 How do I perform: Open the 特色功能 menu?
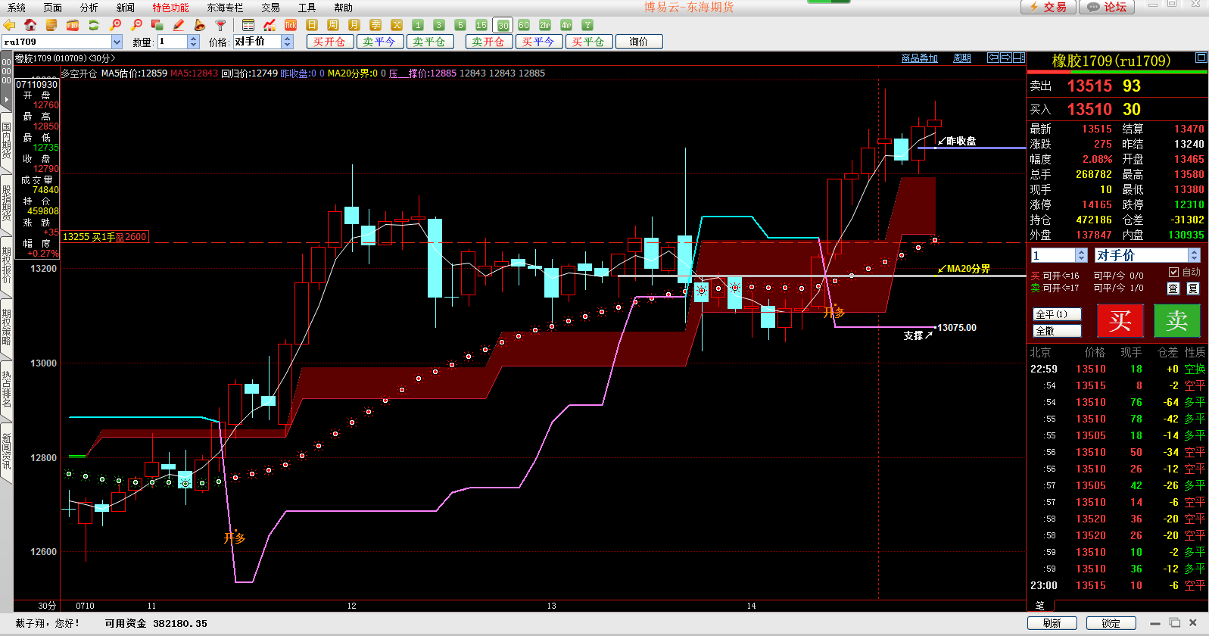tap(170, 8)
